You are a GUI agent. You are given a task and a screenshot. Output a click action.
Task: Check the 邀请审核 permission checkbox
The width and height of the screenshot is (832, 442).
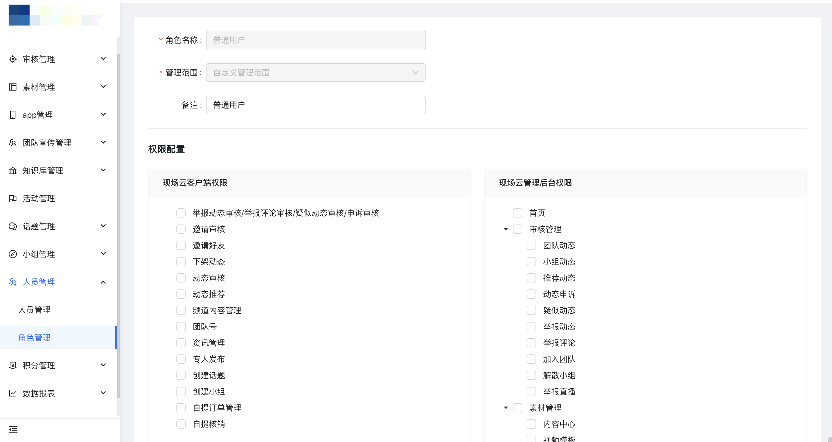181,229
